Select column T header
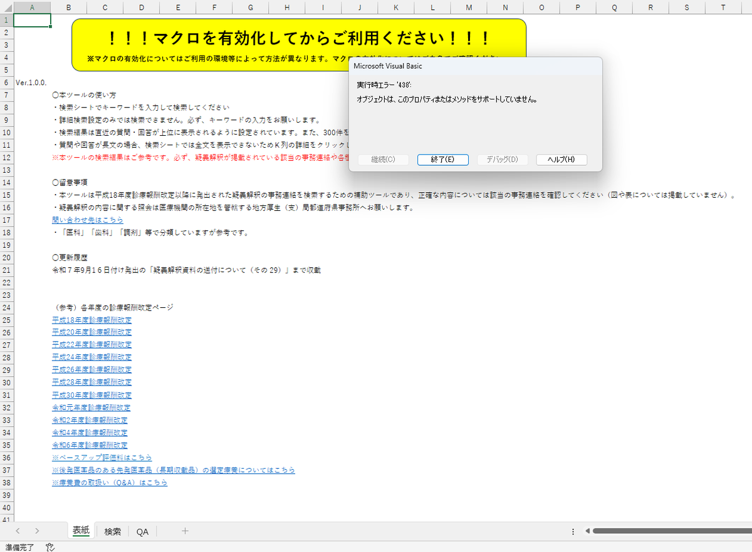Viewport: 752px width, 552px height. click(x=723, y=7)
